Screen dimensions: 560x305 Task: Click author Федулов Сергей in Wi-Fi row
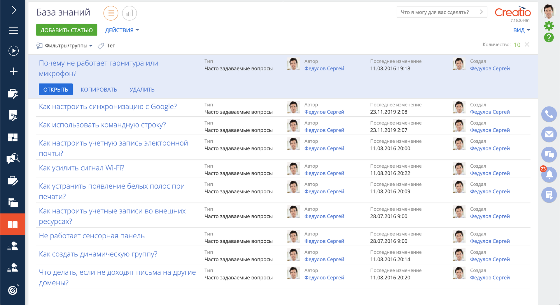tap(324, 173)
